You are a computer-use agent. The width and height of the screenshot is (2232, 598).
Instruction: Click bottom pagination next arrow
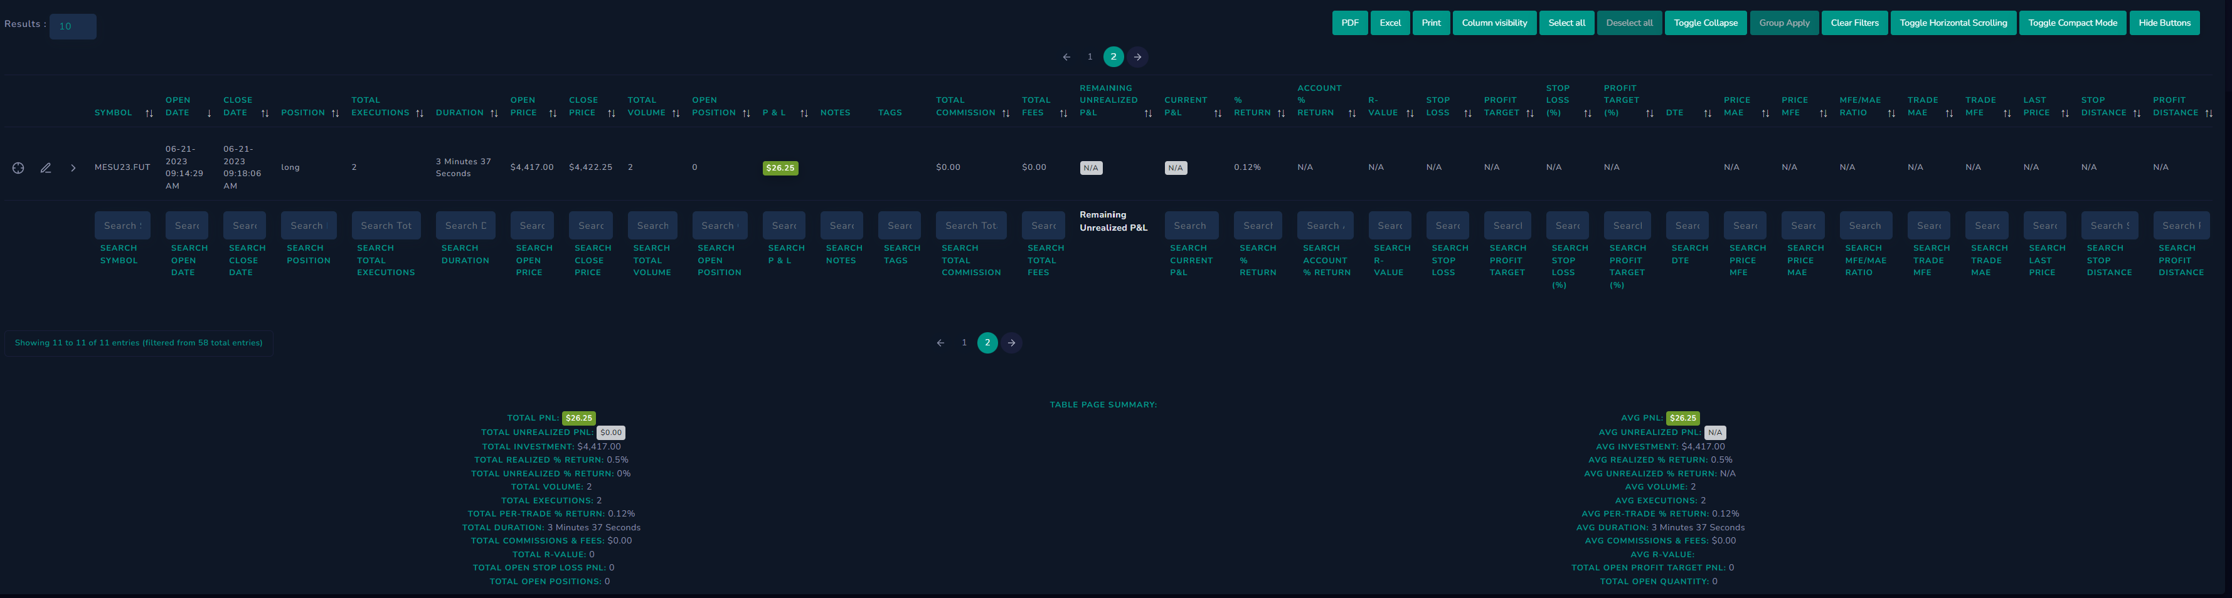point(1011,344)
